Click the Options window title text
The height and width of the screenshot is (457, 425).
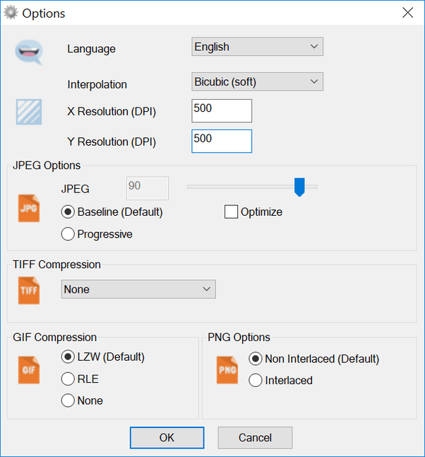44,13
